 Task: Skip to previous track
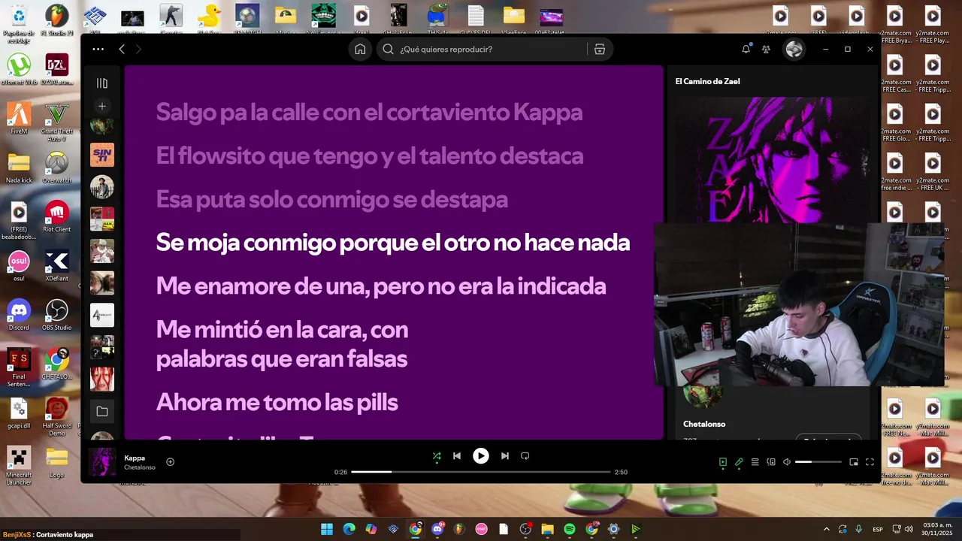(457, 456)
